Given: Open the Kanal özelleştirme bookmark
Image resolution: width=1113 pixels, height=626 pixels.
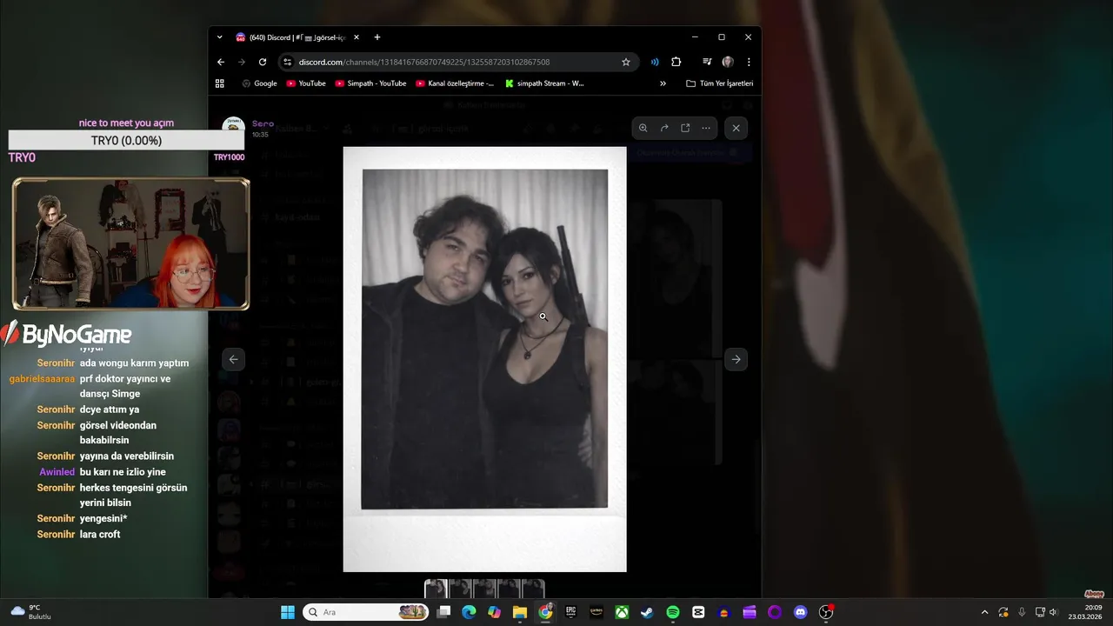Looking at the screenshot, I should [x=455, y=83].
